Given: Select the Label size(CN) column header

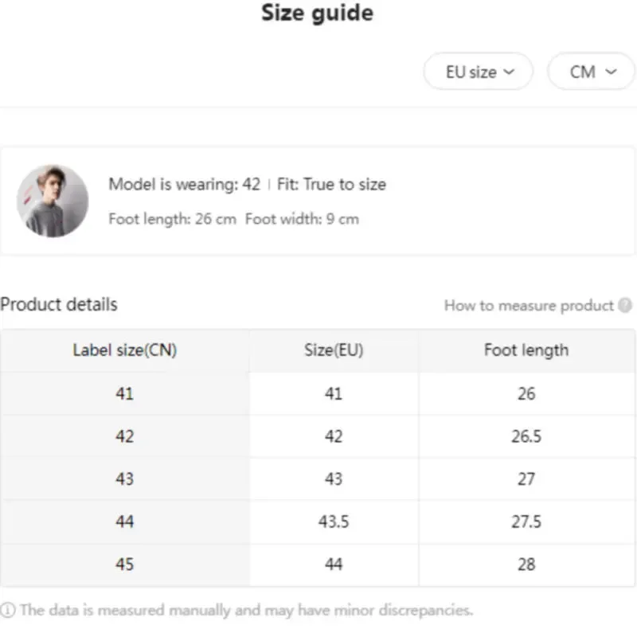Looking at the screenshot, I should pyautogui.click(x=125, y=350).
